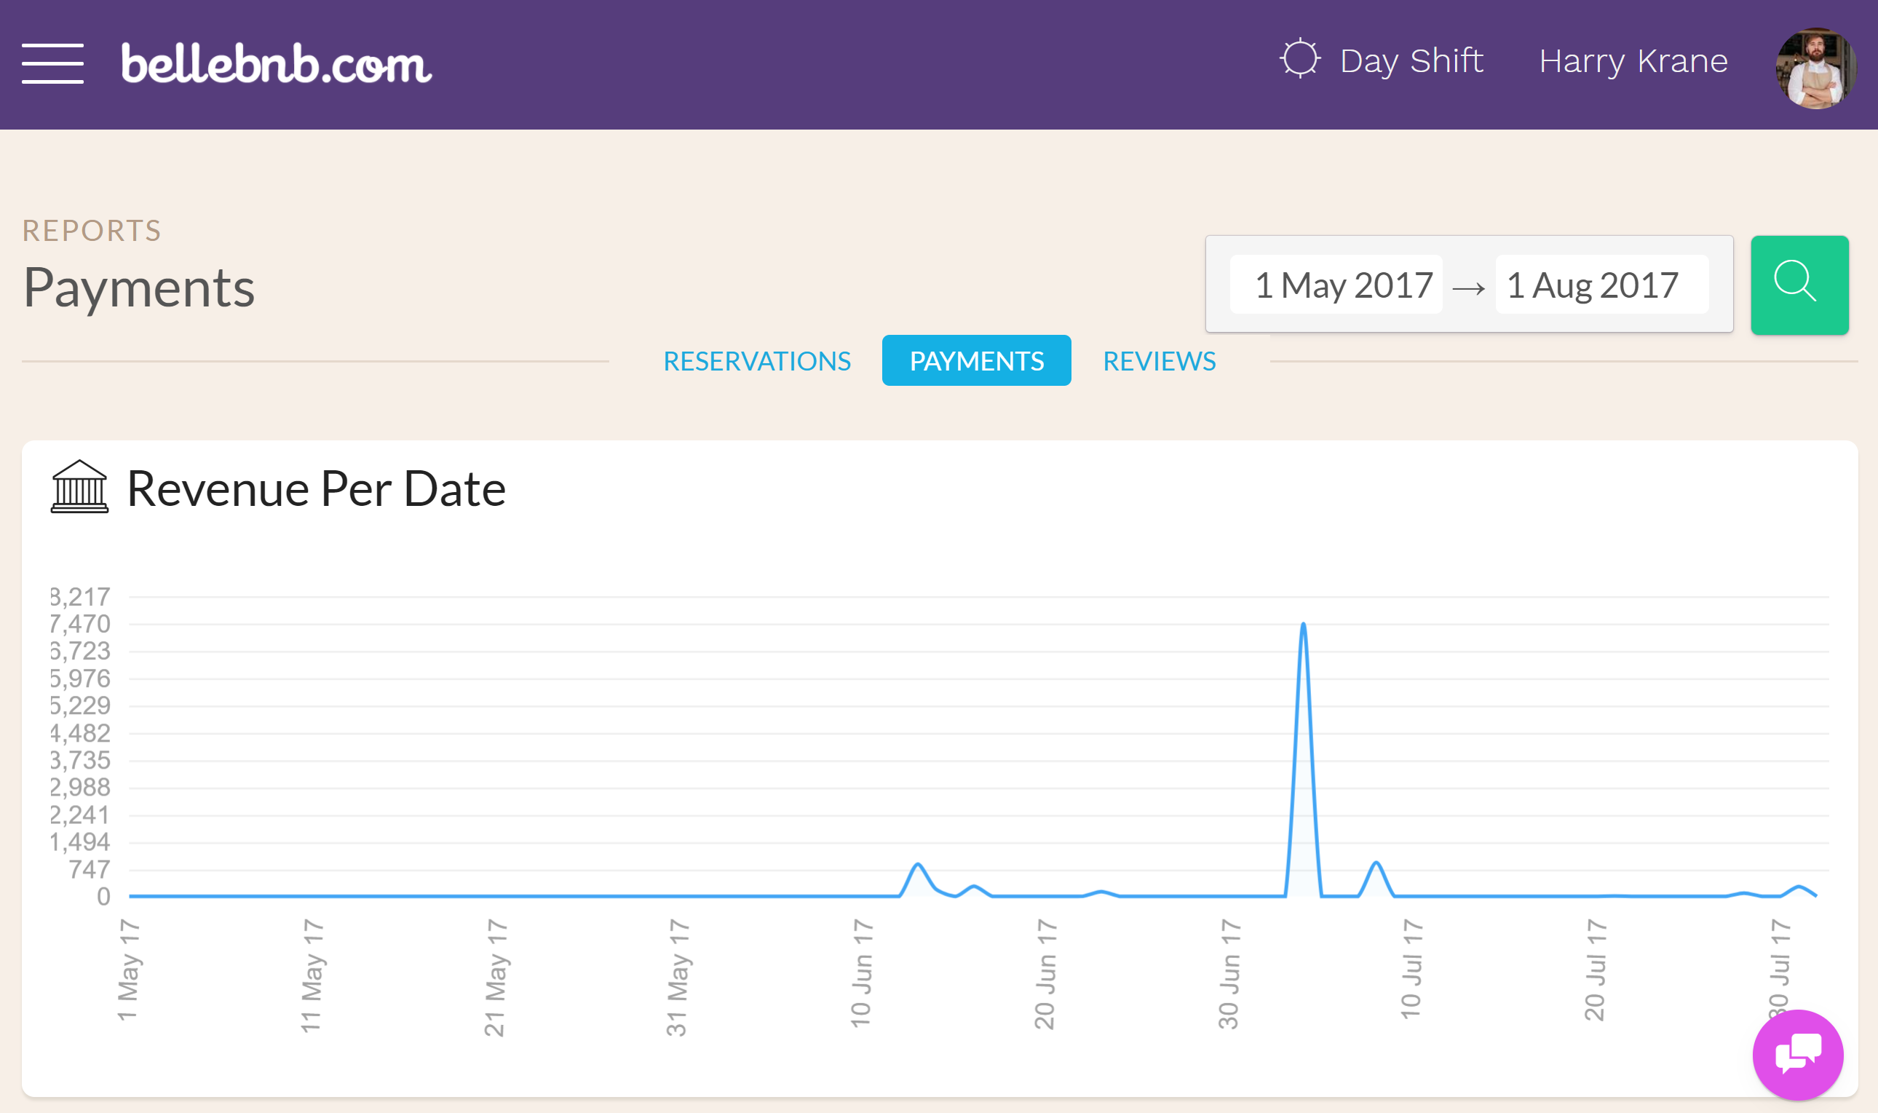
Task: Click the 2,988 y-axis value
Action: 80,788
